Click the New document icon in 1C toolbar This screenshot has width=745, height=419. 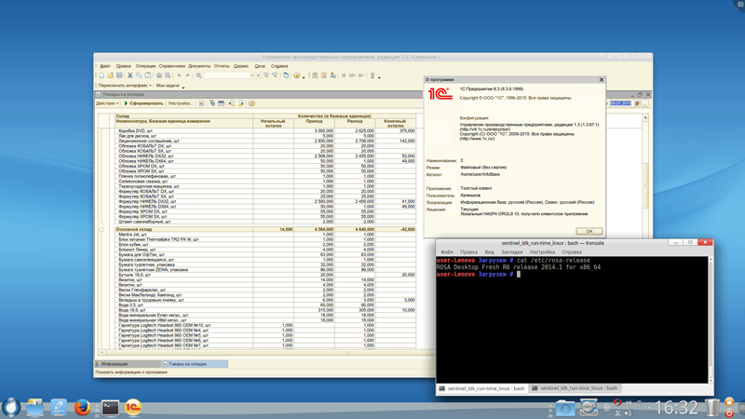pyautogui.click(x=102, y=75)
